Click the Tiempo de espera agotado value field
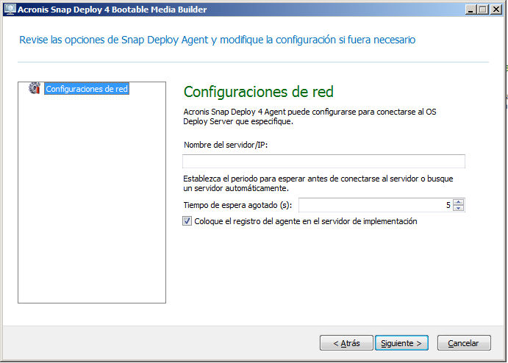Screen dimensions: 508x363 [x=376, y=205]
